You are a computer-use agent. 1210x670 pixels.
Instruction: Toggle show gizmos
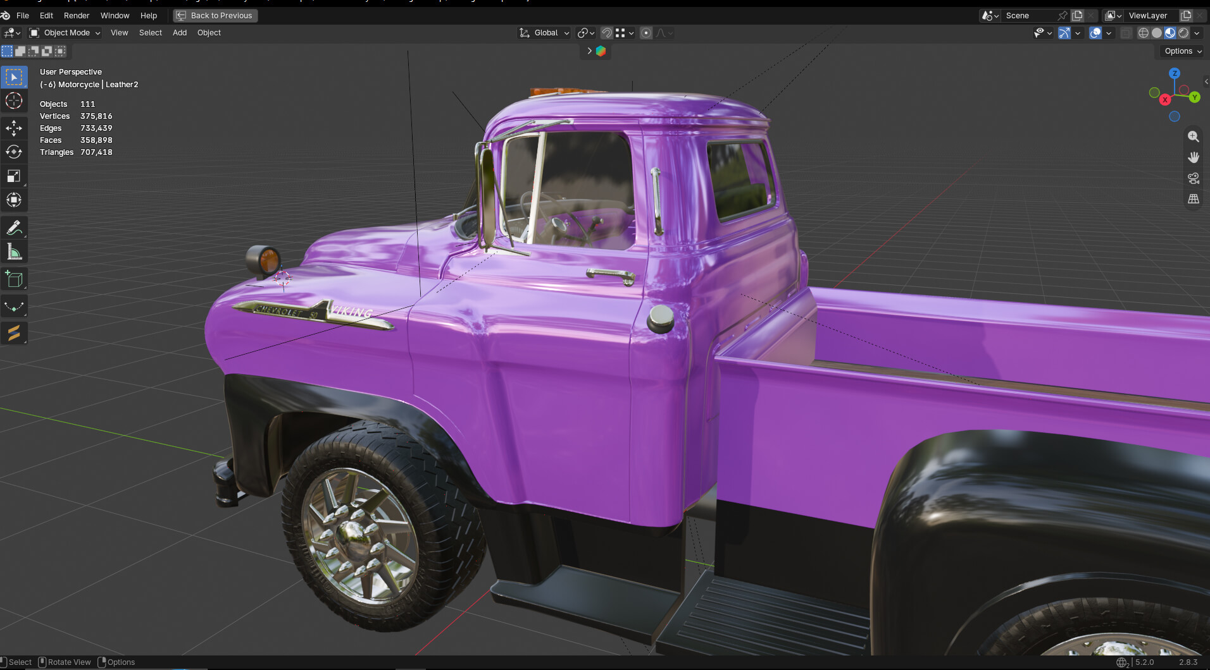point(1064,33)
